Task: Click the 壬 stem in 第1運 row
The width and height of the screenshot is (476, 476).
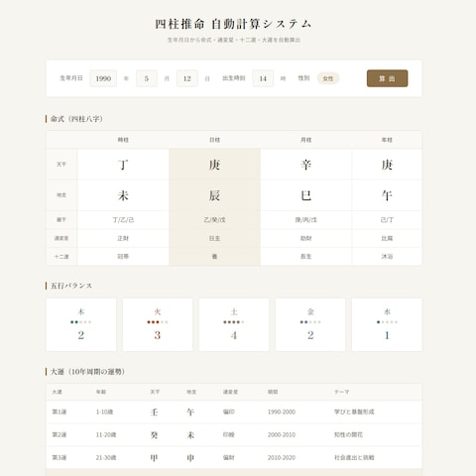Action: 154,412
